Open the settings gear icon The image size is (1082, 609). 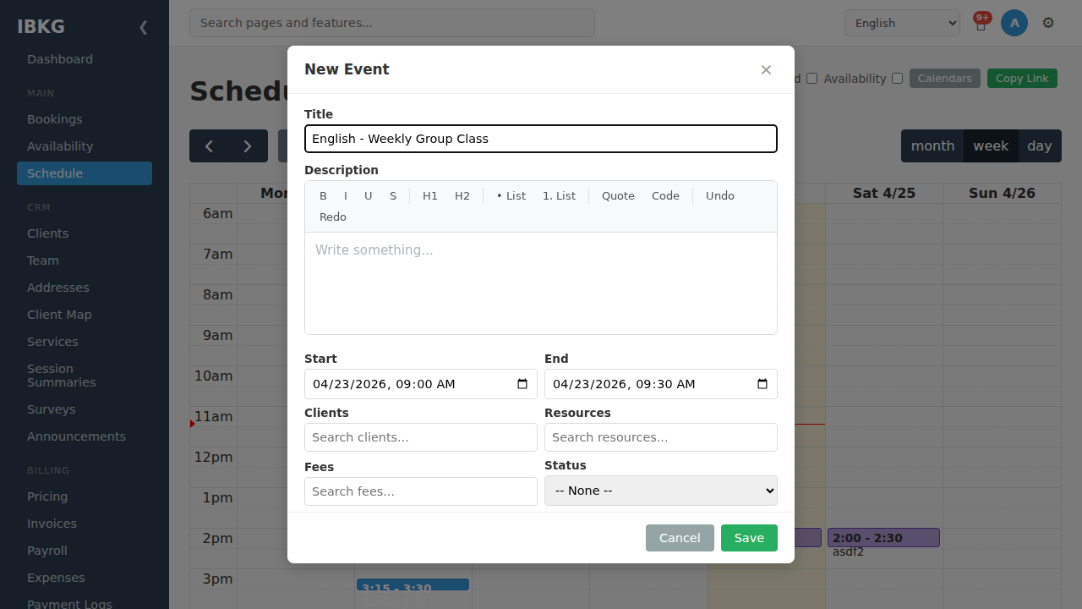pyautogui.click(x=1048, y=23)
